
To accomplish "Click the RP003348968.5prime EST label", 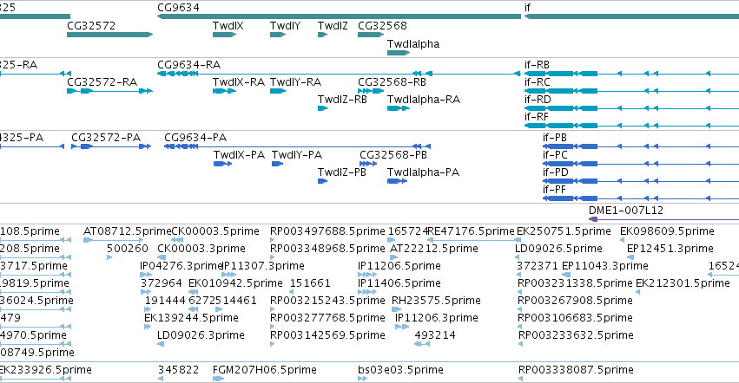I will point(327,249).
